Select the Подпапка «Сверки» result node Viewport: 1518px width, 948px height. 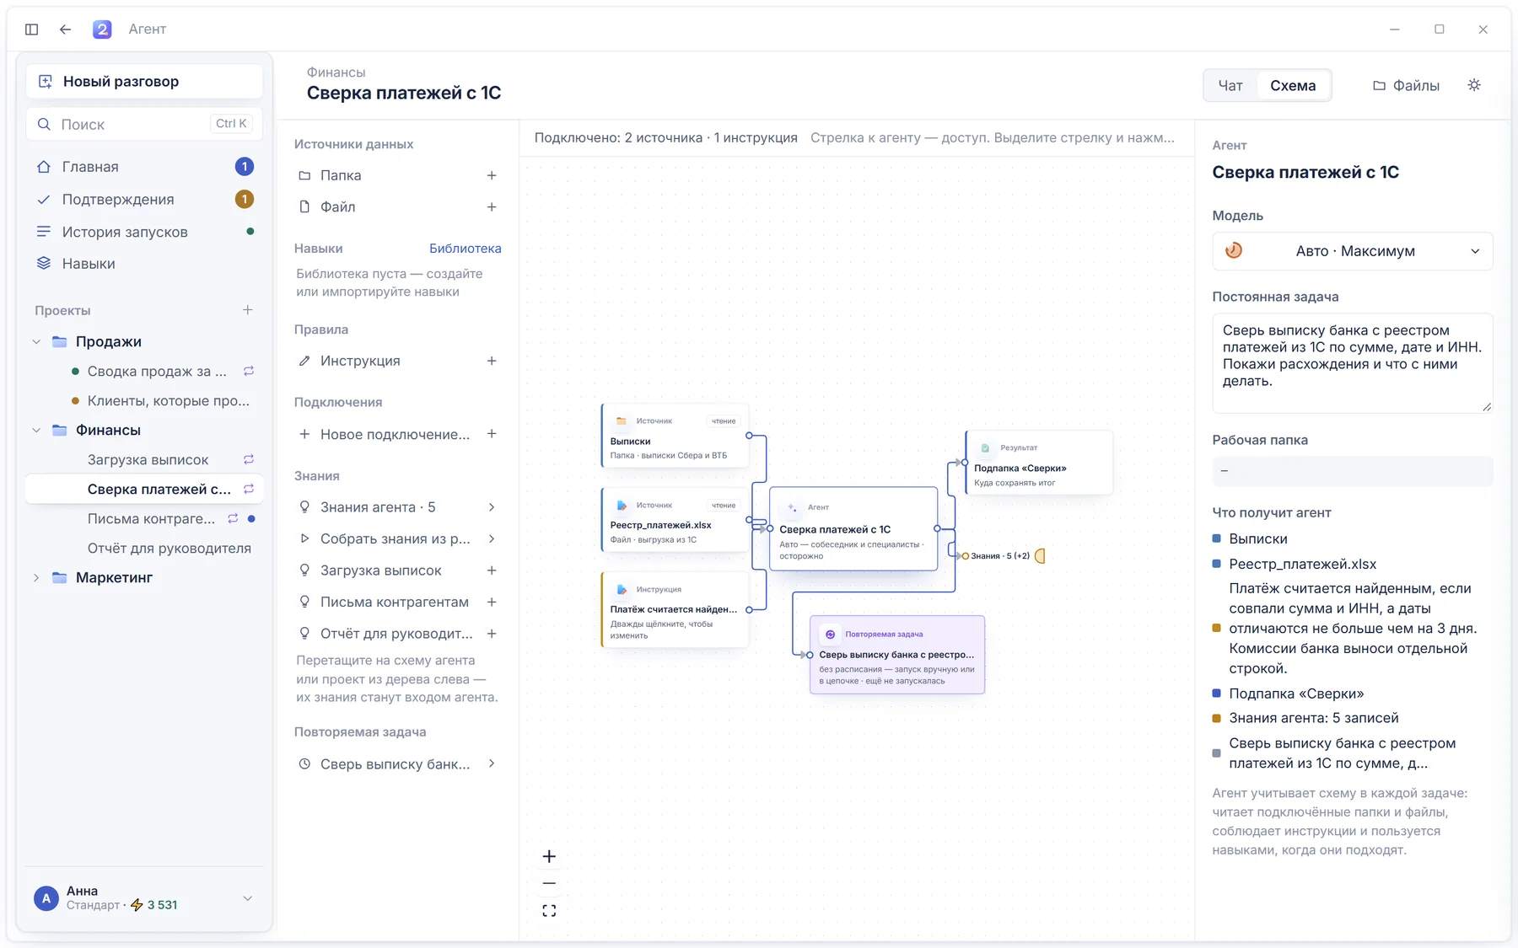tap(1039, 463)
